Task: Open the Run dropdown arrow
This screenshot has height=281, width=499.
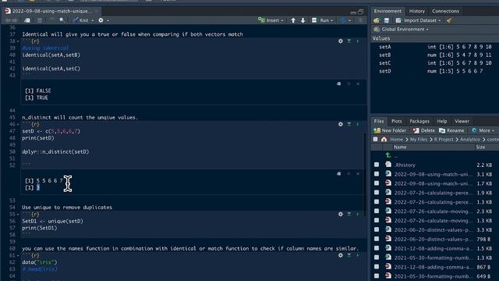Action: (331, 20)
